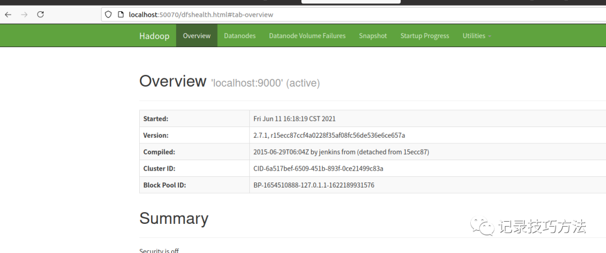Click the Fri Jun 11 16:18:19 CST 2021 value
The height and width of the screenshot is (253, 606).
coord(295,119)
